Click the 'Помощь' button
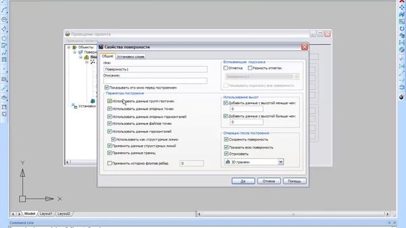Viewport: 406px width, 228px height. tap(294, 181)
